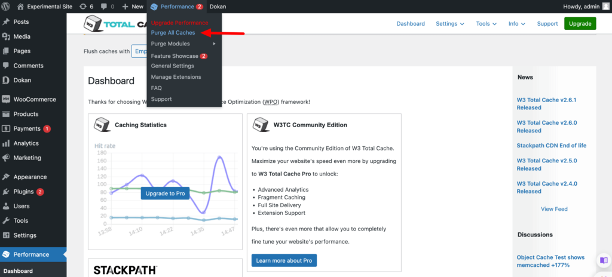Click the Performance cube icon in sidebar
Viewport: 612px width, 277px height.
(x=6, y=254)
